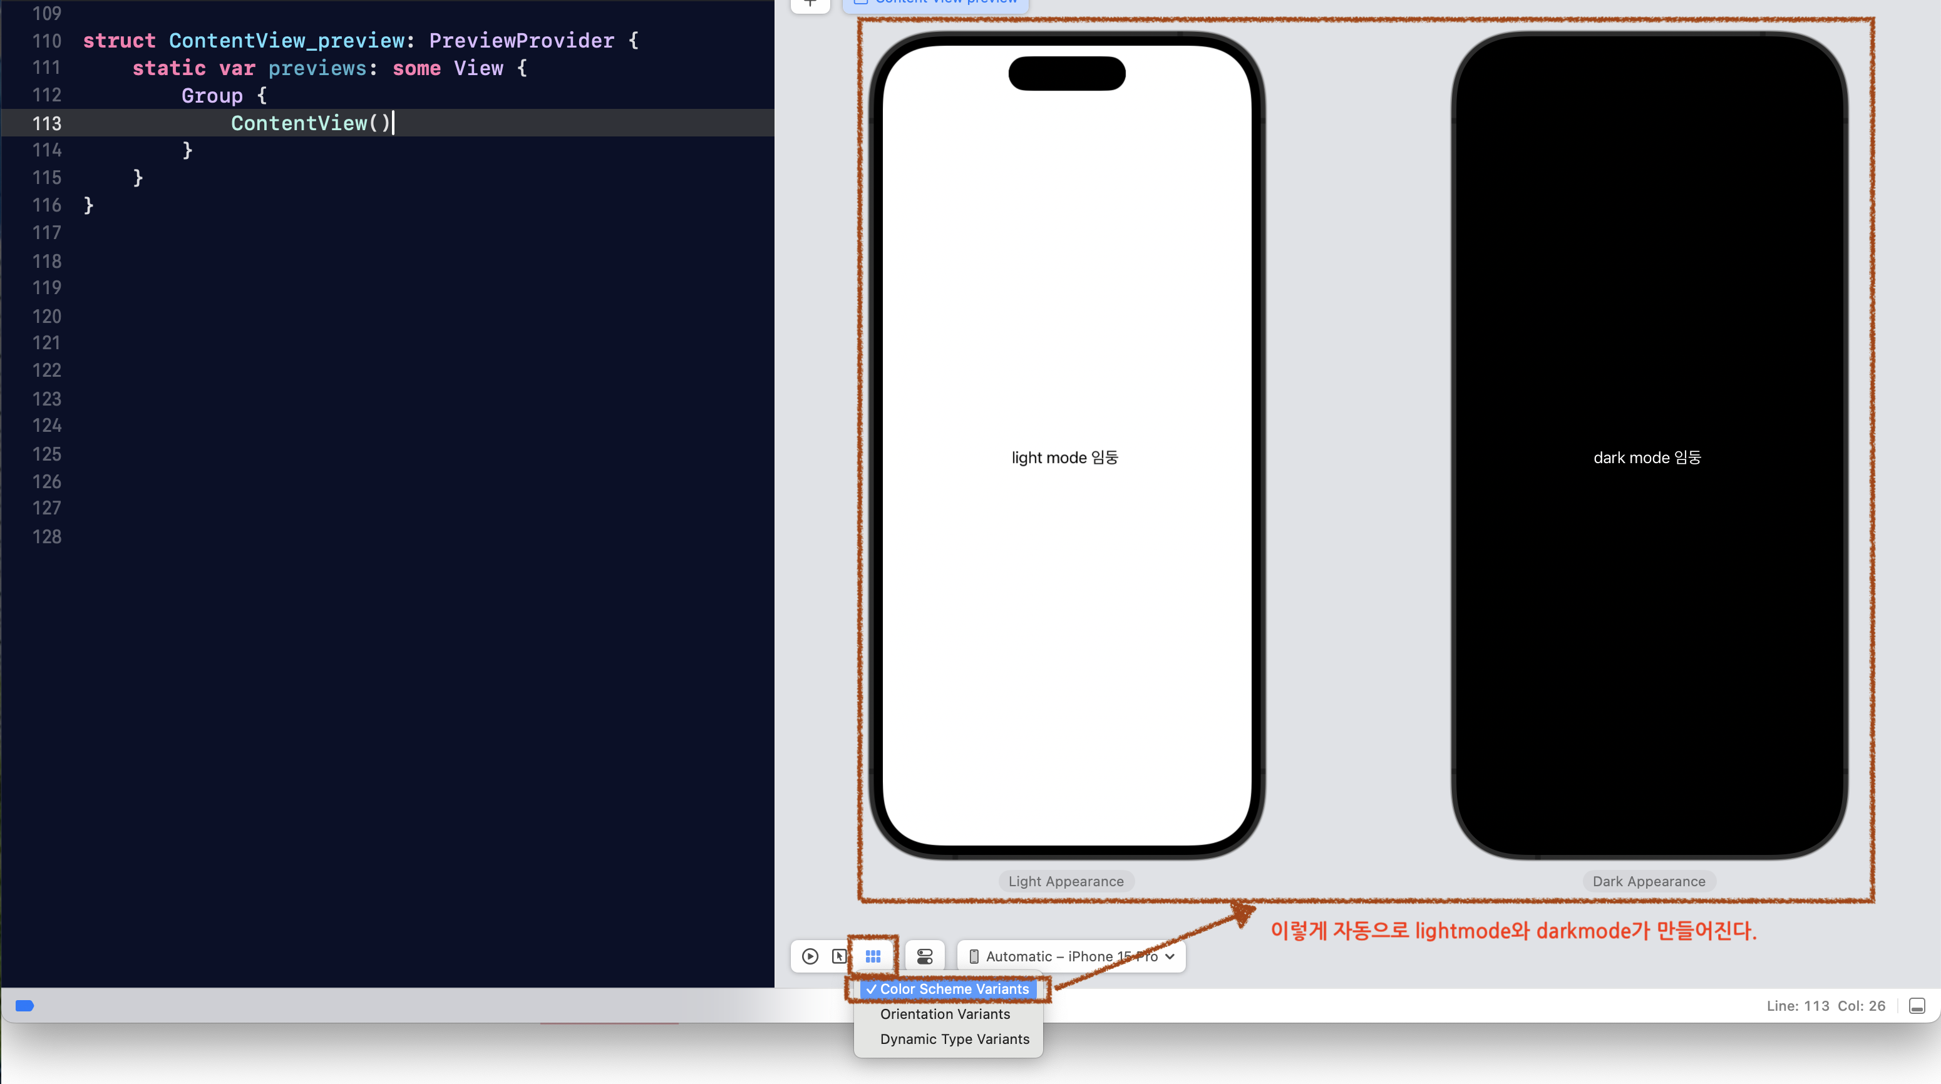Toggle the debug area panel icon
Image resolution: width=1941 pixels, height=1084 pixels.
1917,1006
